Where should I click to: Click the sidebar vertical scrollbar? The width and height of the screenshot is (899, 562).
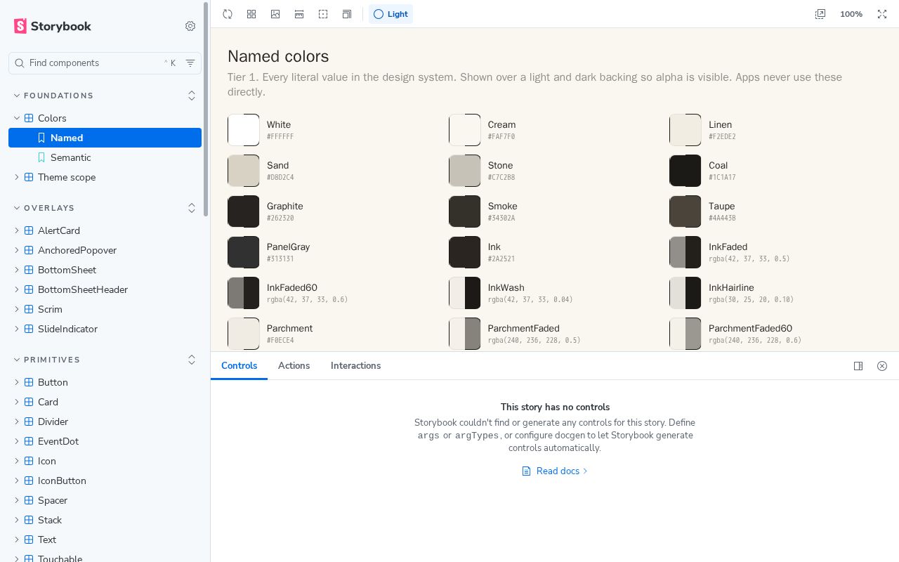(206, 109)
